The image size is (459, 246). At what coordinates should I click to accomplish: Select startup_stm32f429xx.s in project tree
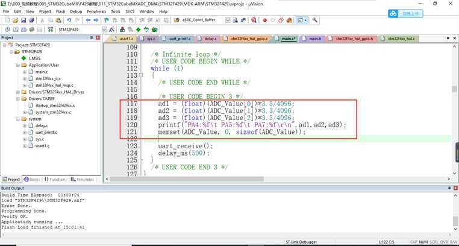[55, 106]
